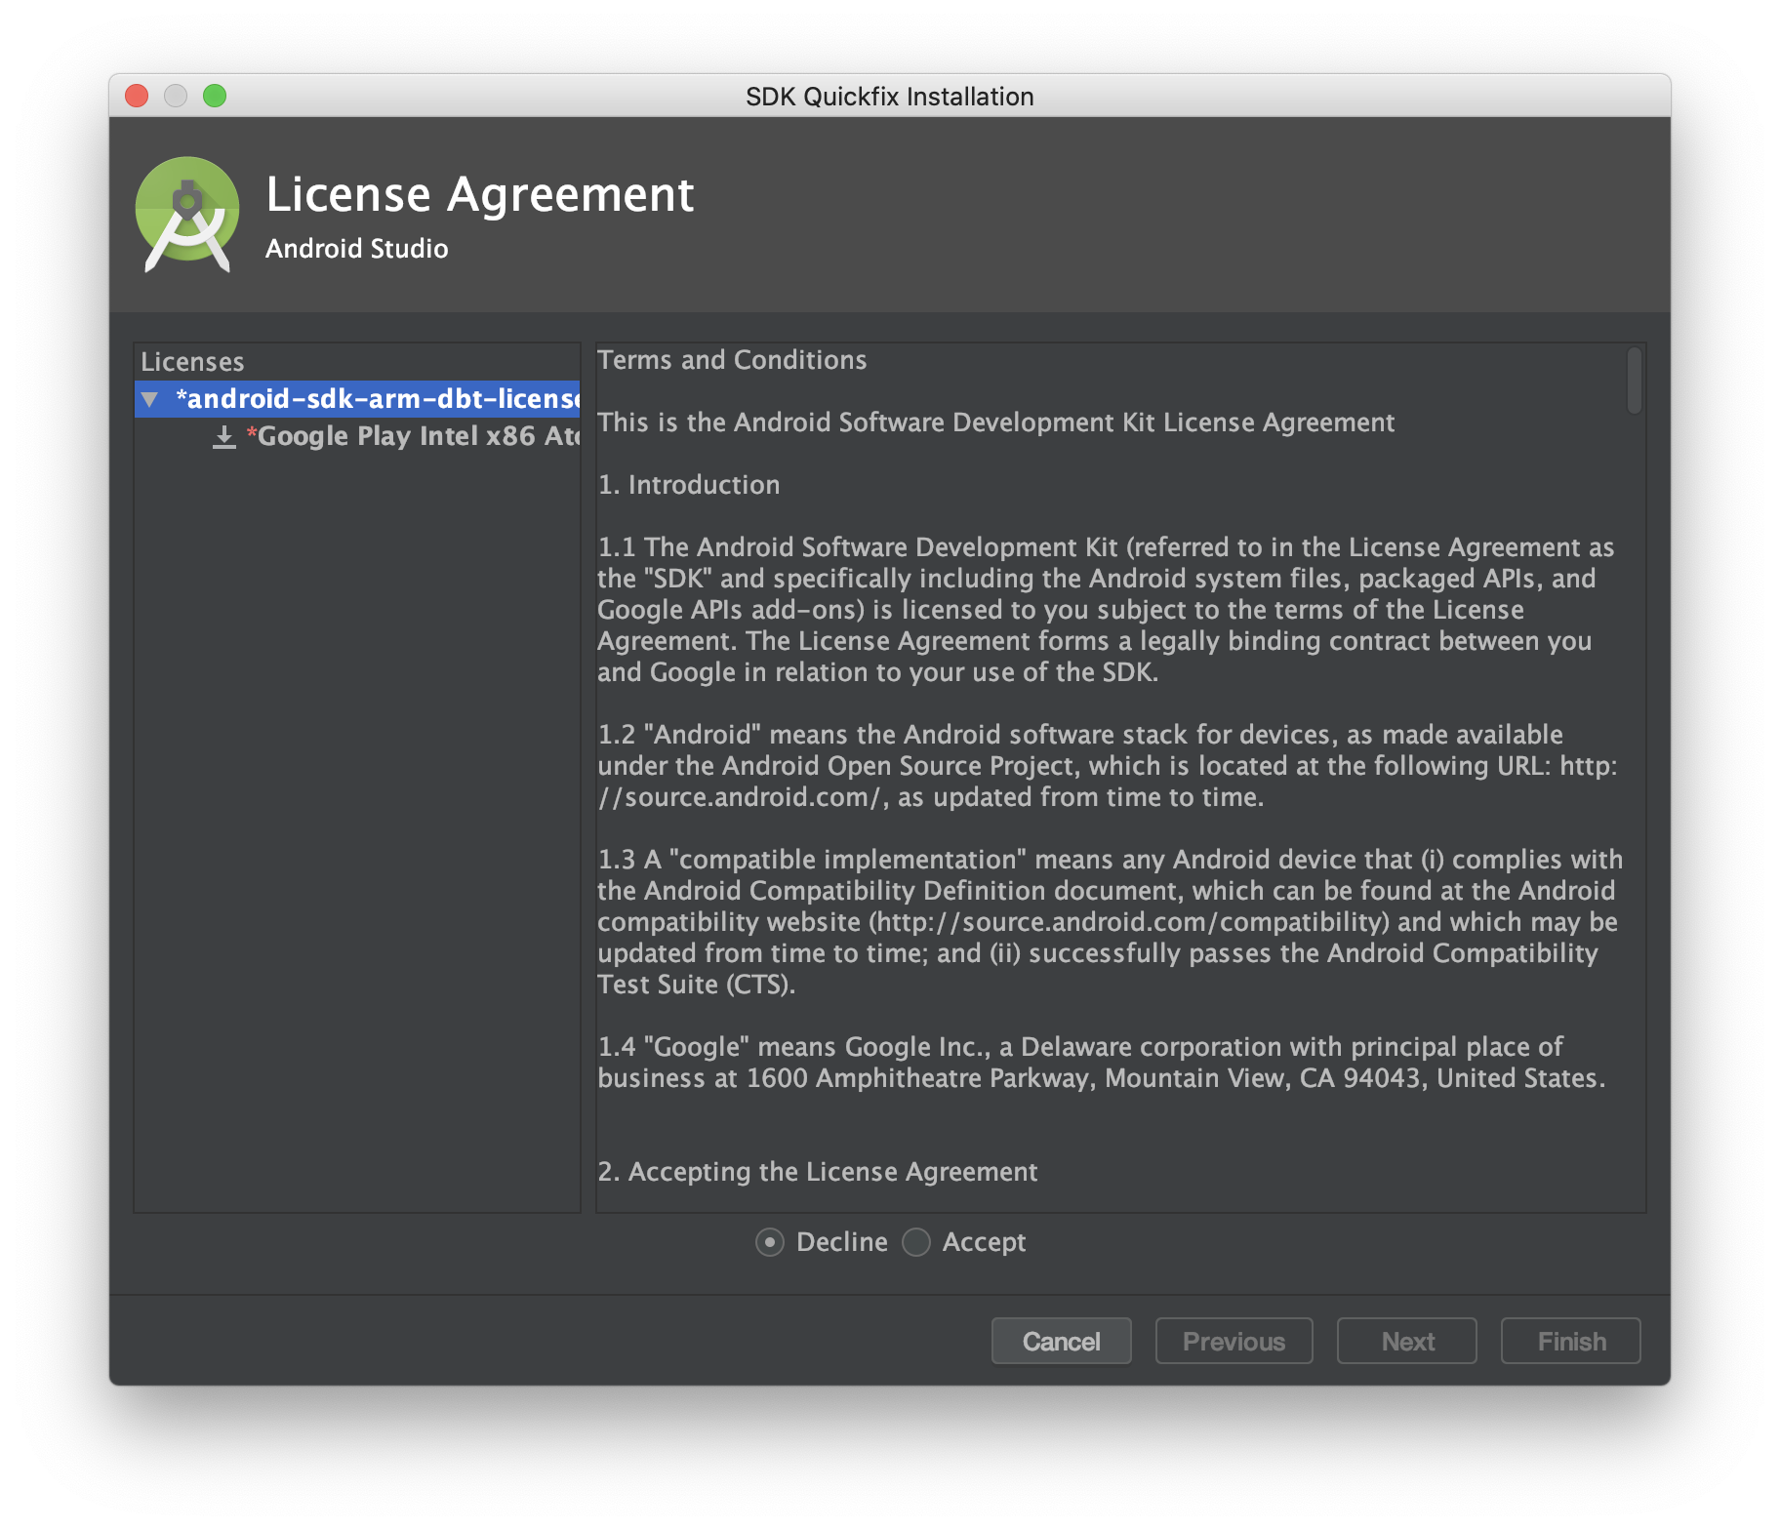Click the Previous button
The height and width of the screenshot is (1530, 1780).
tap(1234, 1342)
